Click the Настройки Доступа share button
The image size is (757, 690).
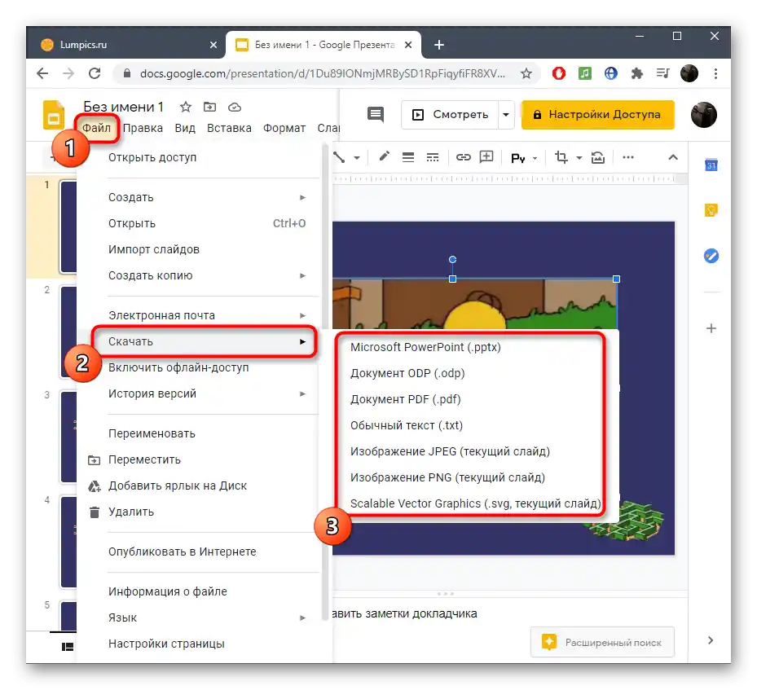click(x=597, y=115)
